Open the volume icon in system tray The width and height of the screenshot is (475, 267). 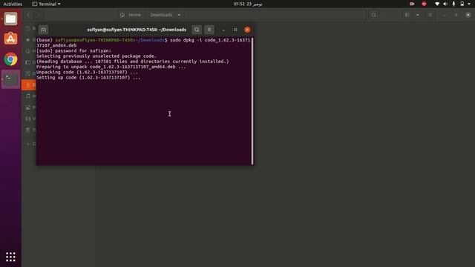(445, 4)
